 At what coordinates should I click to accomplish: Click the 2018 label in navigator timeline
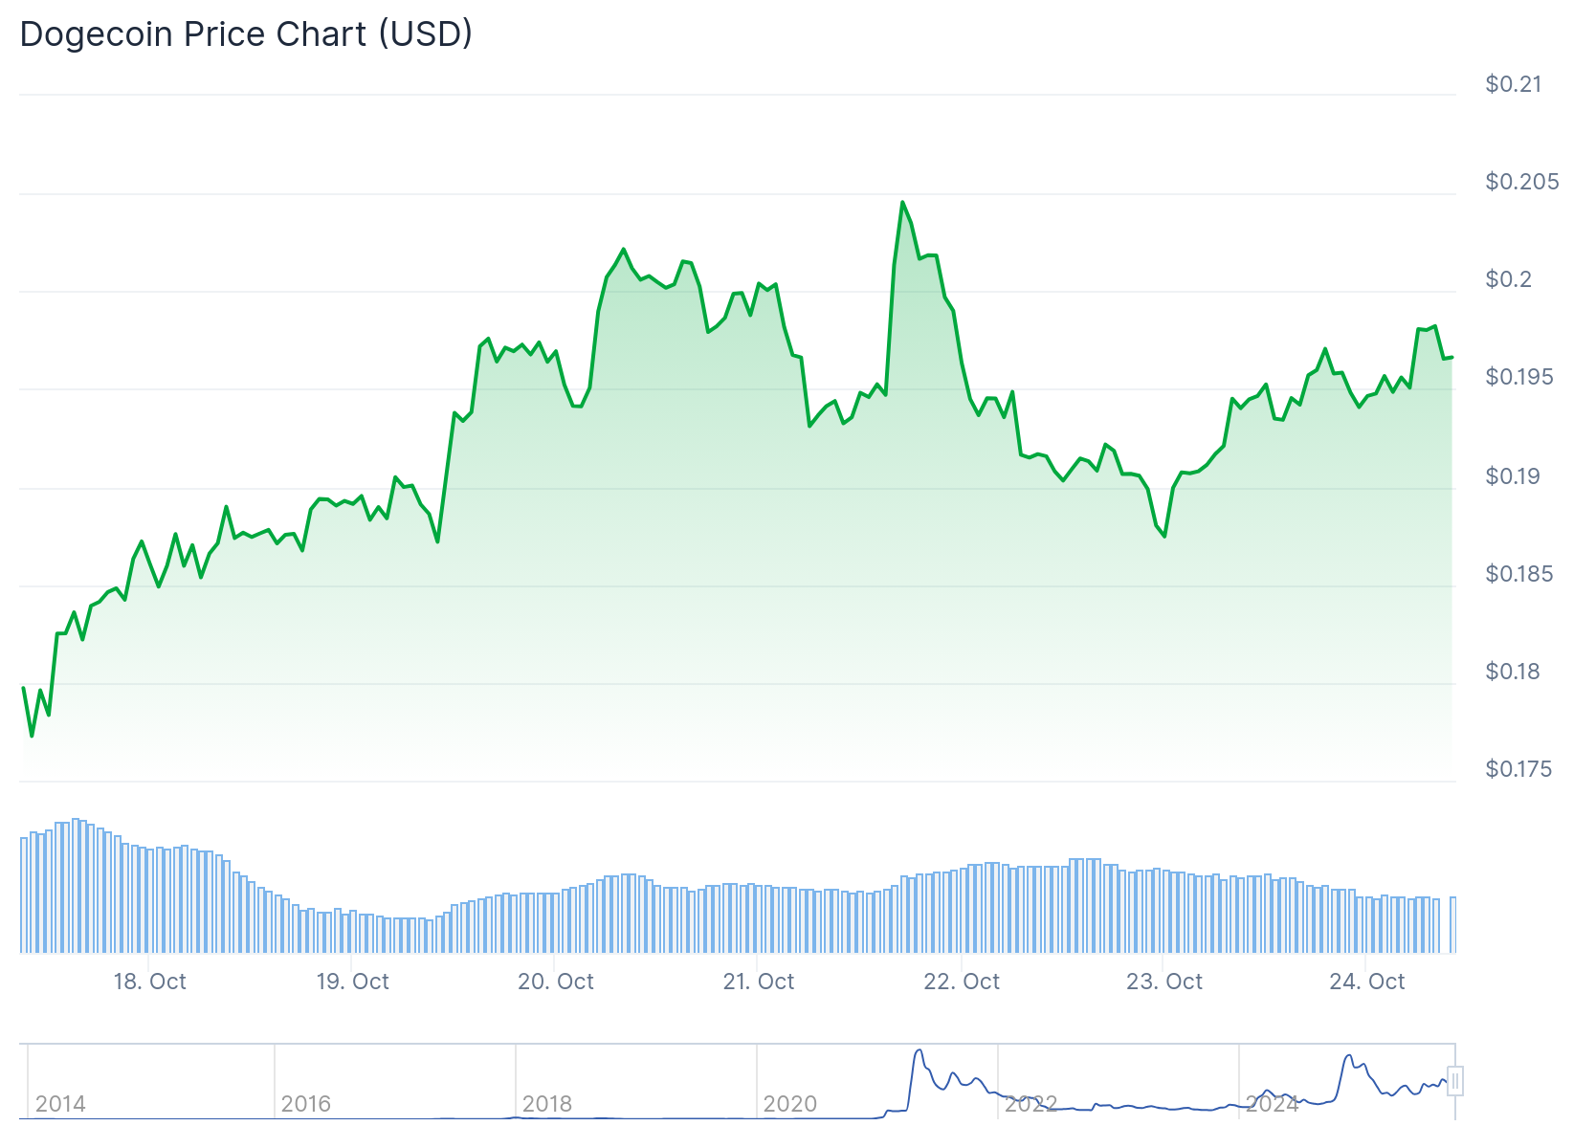[x=546, y=1104]
